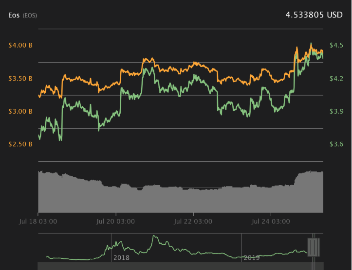Viewport: 352px width, 270px height.
Task: Select the Jul 18 03:00 time label
Action: (39, 221)
